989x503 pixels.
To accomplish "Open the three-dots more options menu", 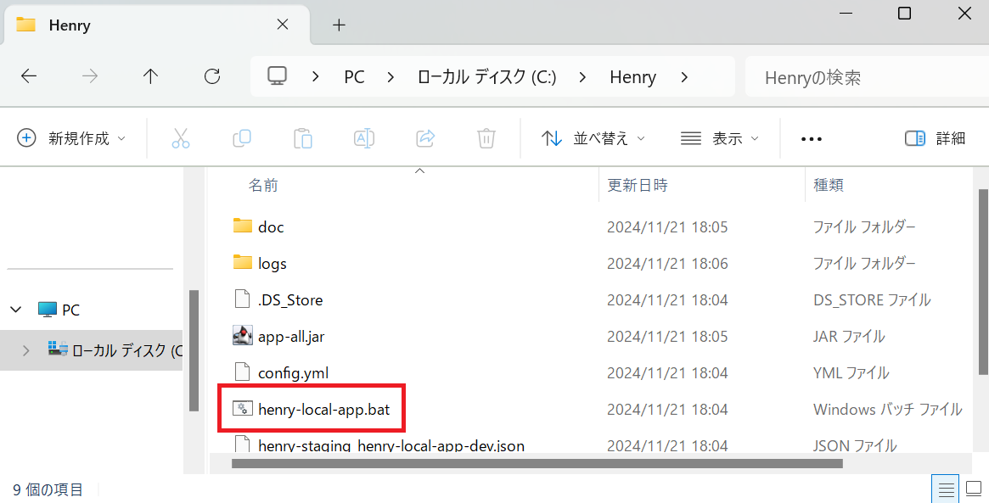I will click(x=811, y=138).
